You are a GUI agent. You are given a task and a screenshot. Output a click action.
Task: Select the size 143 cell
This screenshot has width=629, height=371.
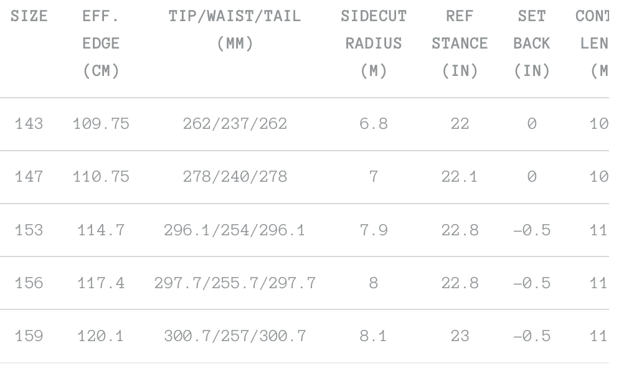click(x=29, y=124)
